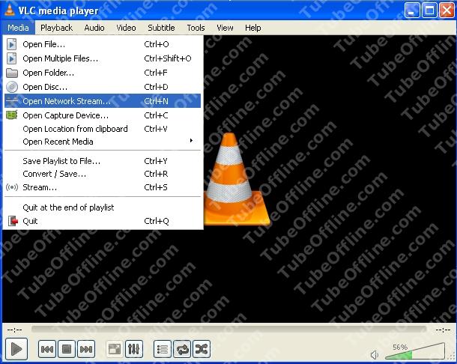Open the Tools menu
457x364 pixels.
196,28
